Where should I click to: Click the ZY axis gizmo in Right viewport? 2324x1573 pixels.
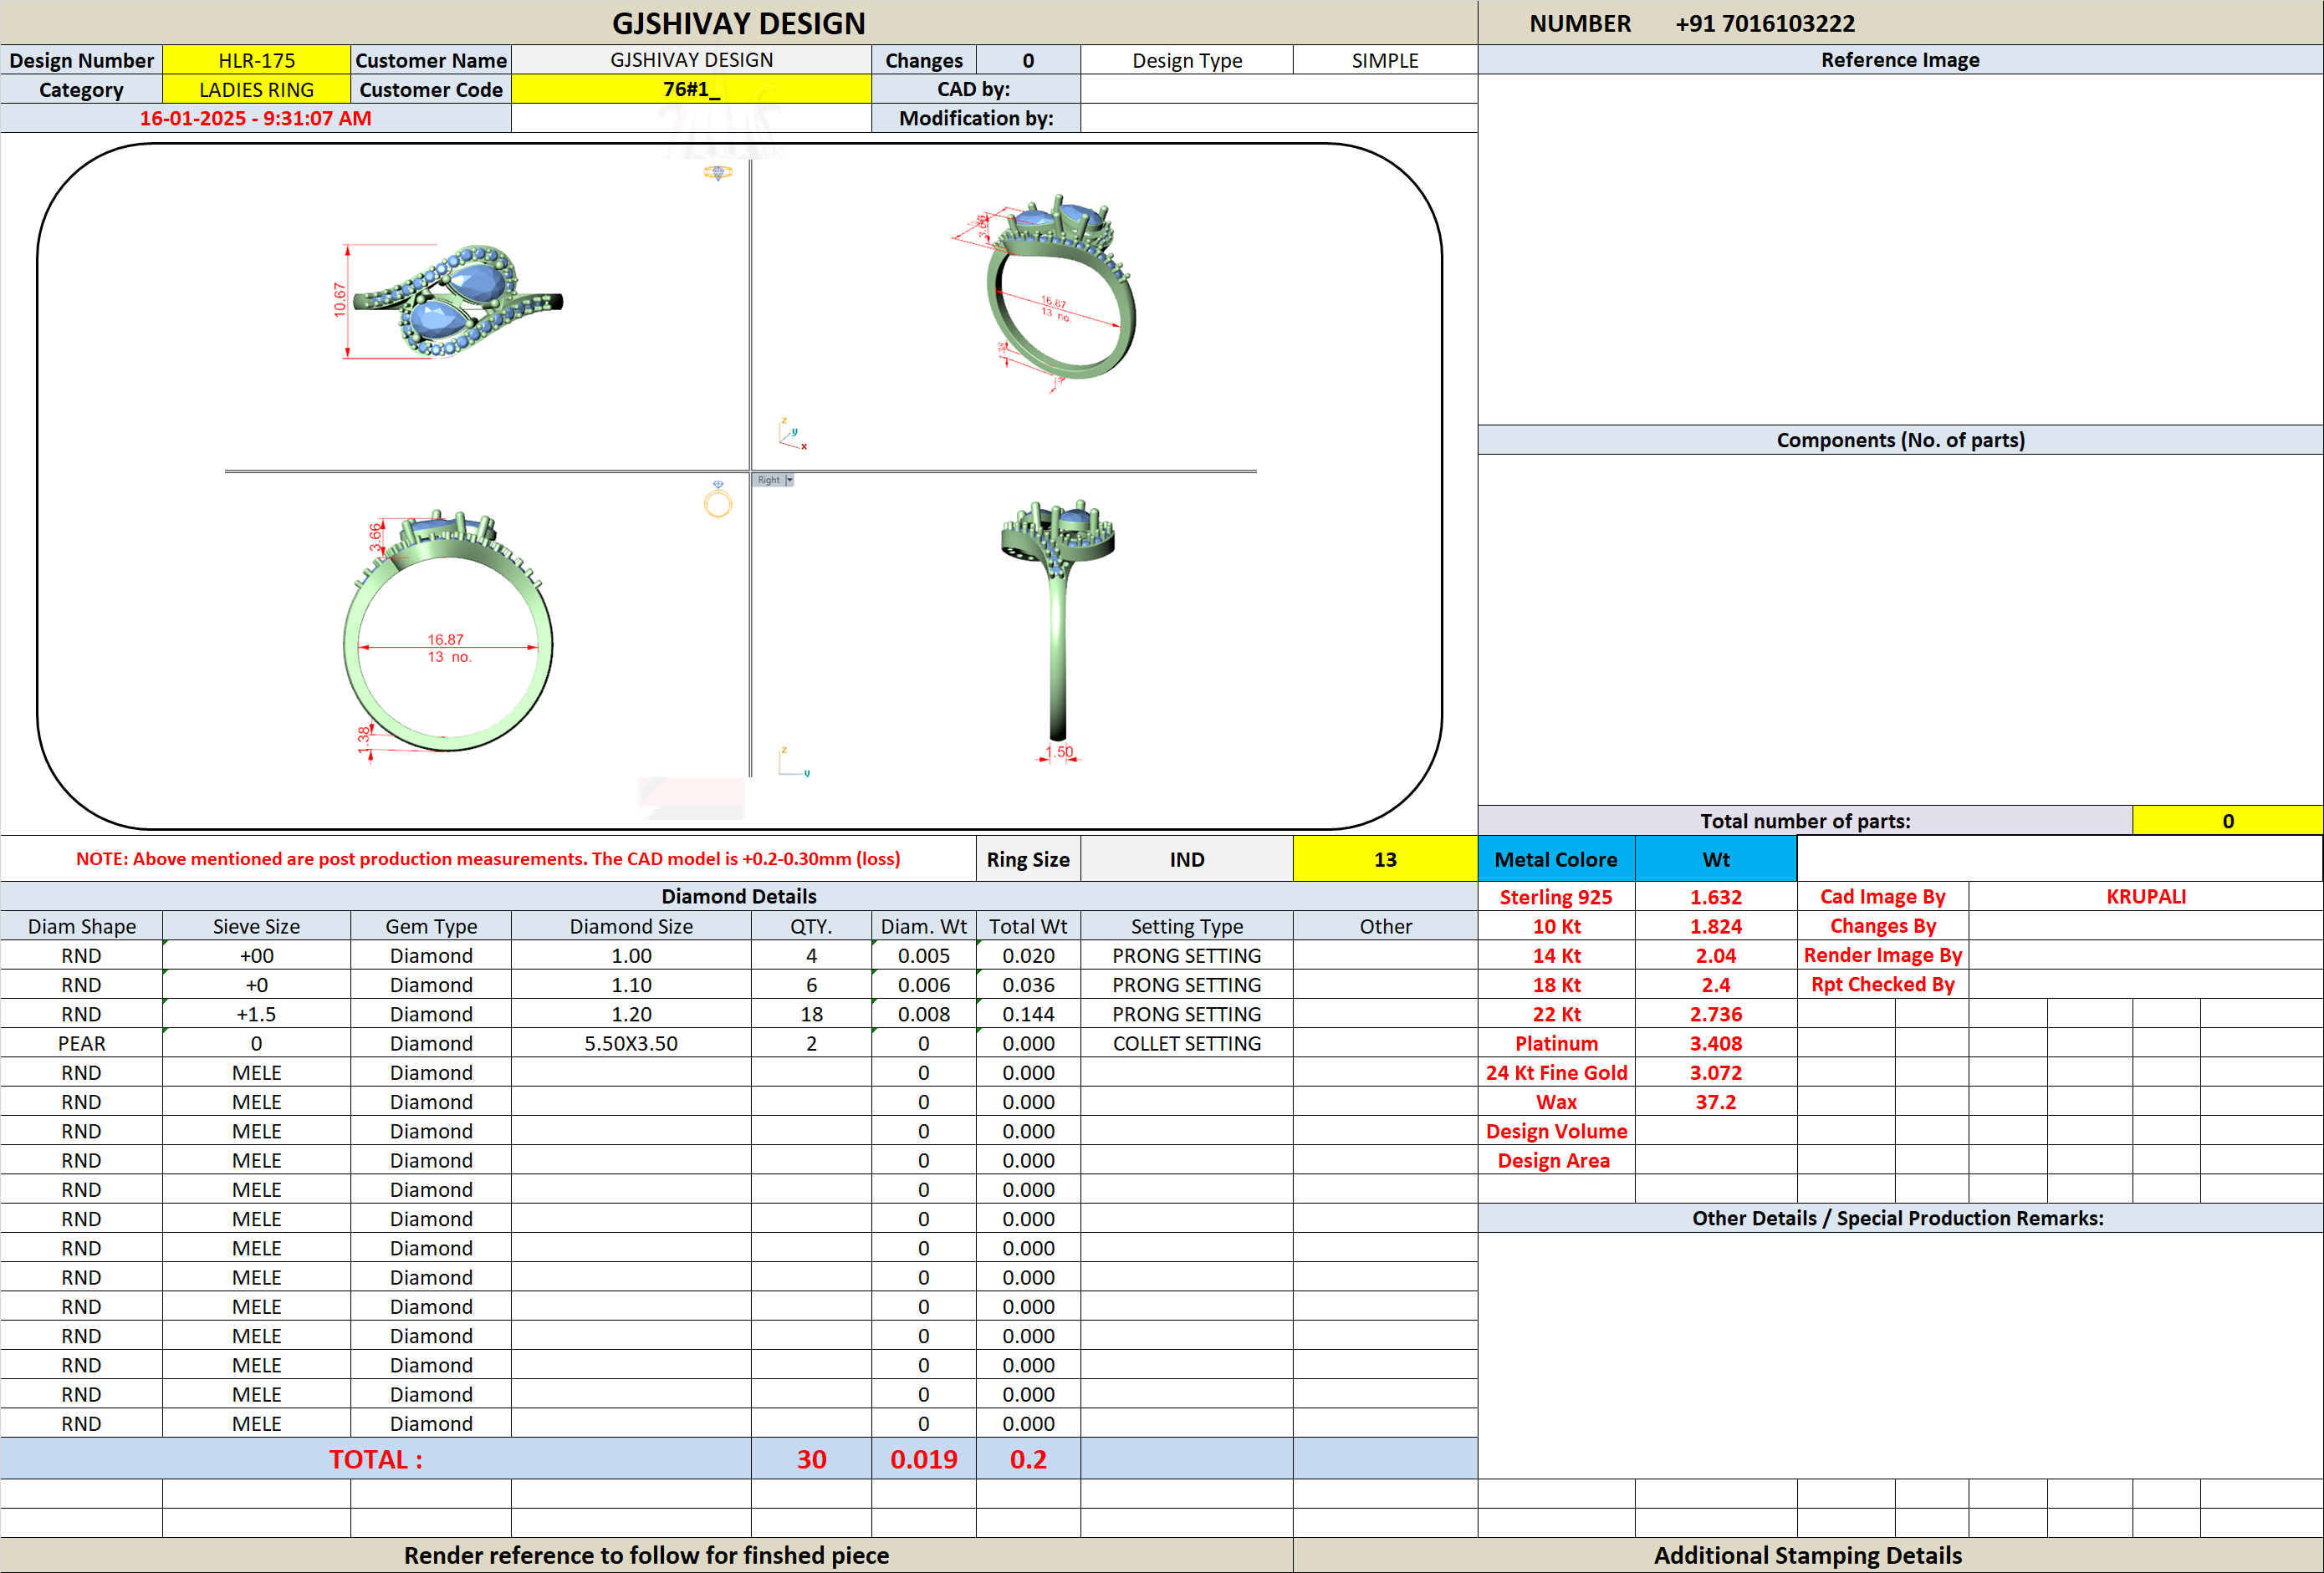tap(794, 761)
